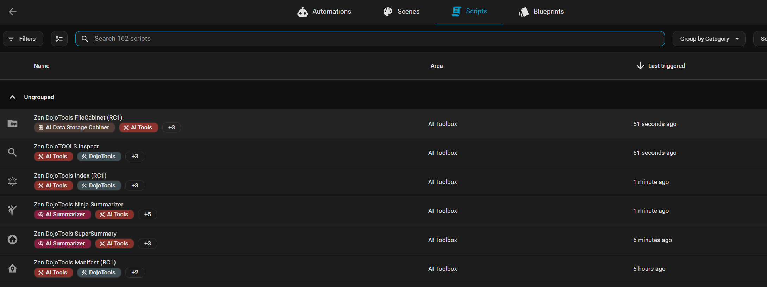Show +3 more labels on Index row
Screen dimensions: 767x287
click(x=135, y=185)
